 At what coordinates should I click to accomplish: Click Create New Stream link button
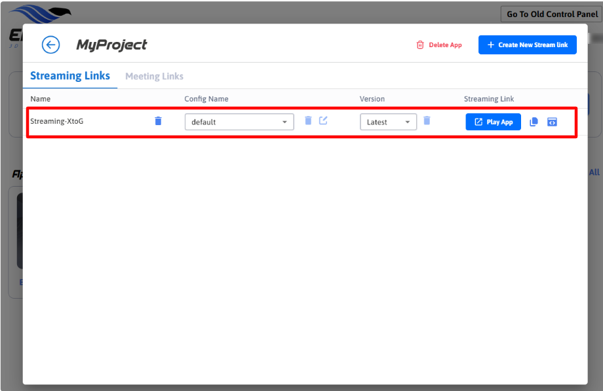pos(527,45)
